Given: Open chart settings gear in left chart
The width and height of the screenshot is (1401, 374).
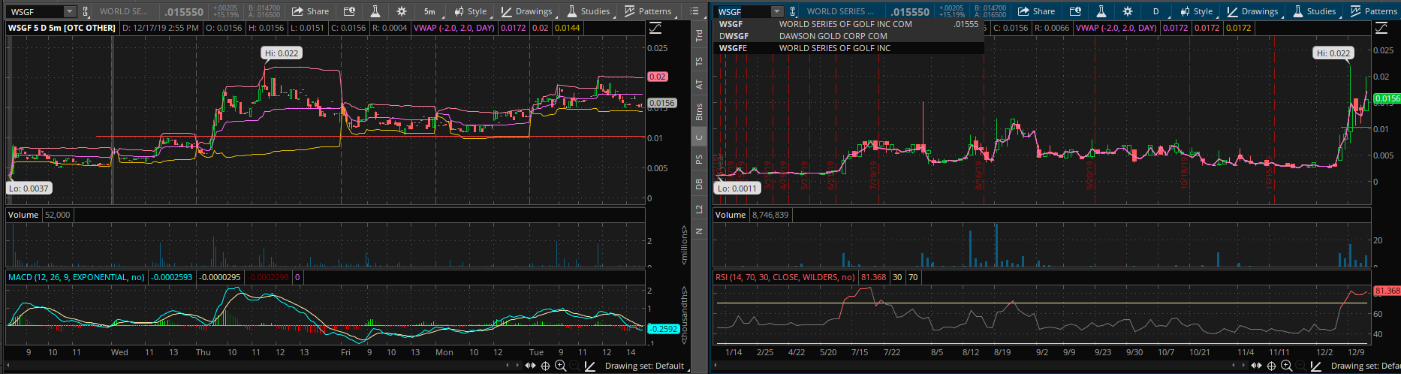Looking at the screenshot, I should [x=402, y=11].
